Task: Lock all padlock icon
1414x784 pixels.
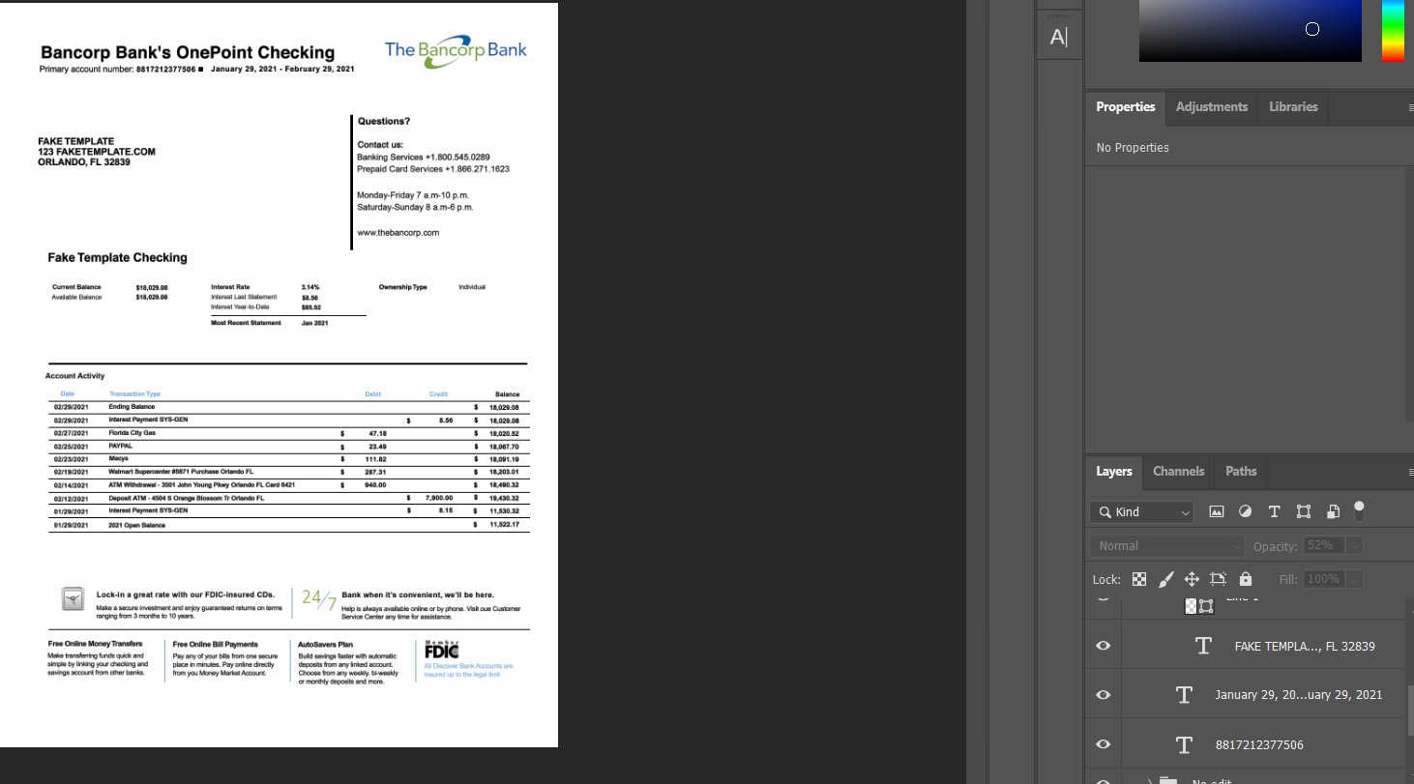Action: [x=1246, y=579]
